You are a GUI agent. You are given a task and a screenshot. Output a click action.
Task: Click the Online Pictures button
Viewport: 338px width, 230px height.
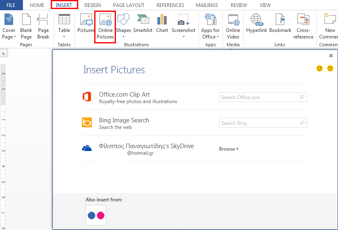[105, 27]
